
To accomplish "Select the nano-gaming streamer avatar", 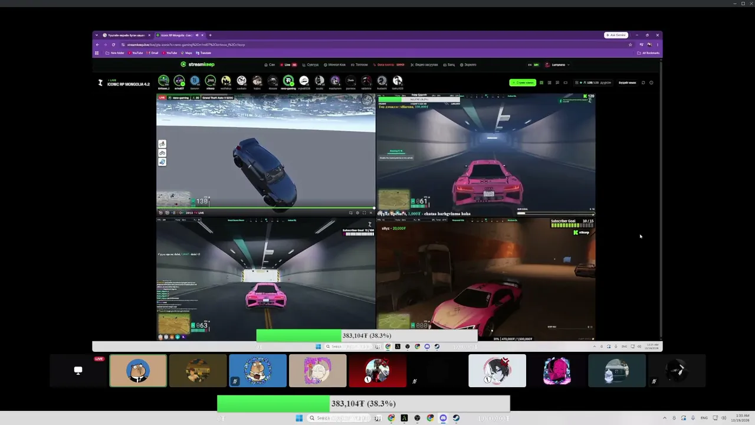I will 288,80.
